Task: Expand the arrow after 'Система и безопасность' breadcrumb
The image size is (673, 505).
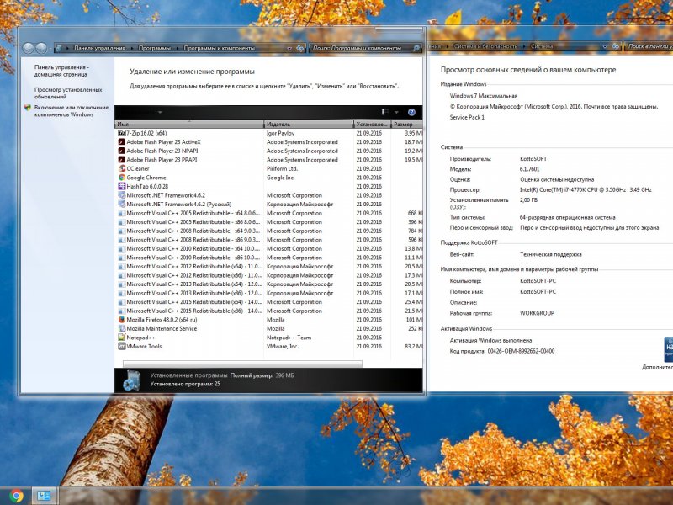Action: (524, 46)
